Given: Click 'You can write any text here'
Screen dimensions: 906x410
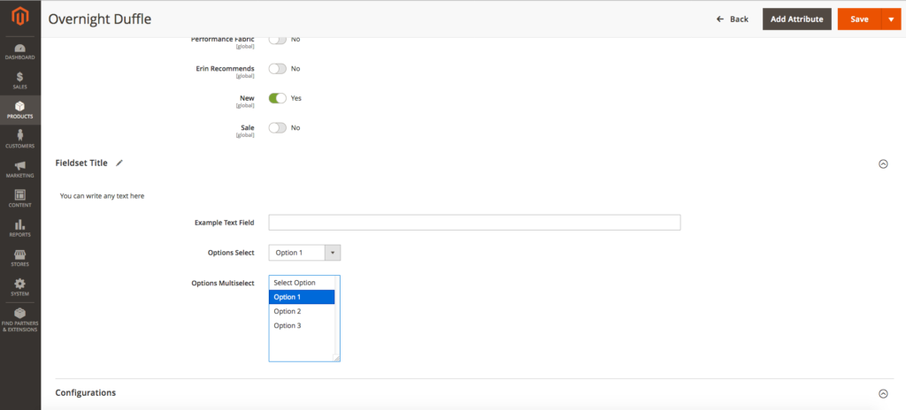Looking at the screenshot, I should [103, 196].
